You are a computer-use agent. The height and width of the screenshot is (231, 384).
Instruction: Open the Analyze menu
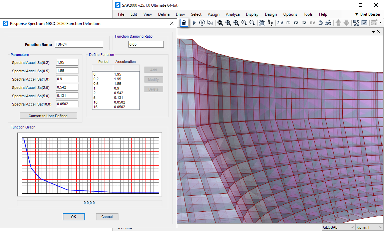click(x=233, y=14)
